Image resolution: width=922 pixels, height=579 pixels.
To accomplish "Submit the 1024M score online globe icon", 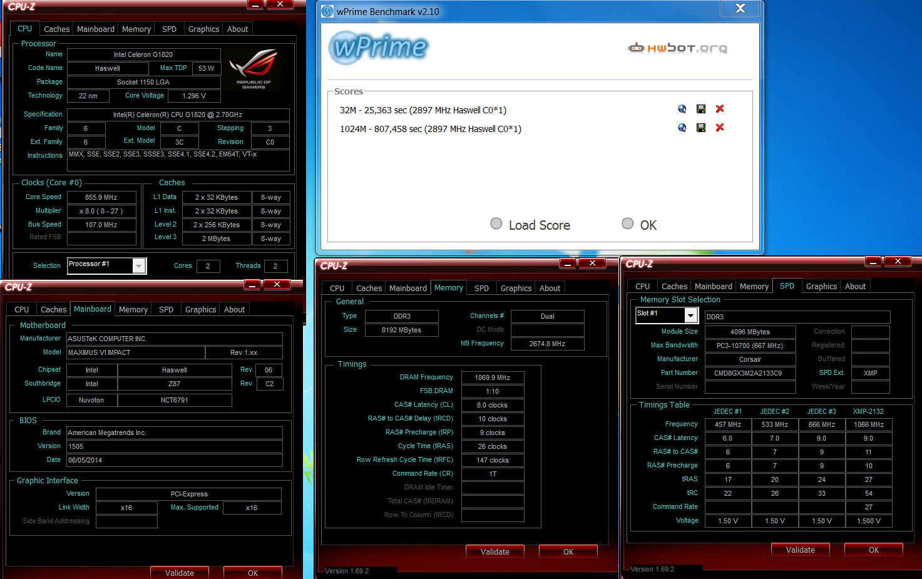I will point(682,128).
